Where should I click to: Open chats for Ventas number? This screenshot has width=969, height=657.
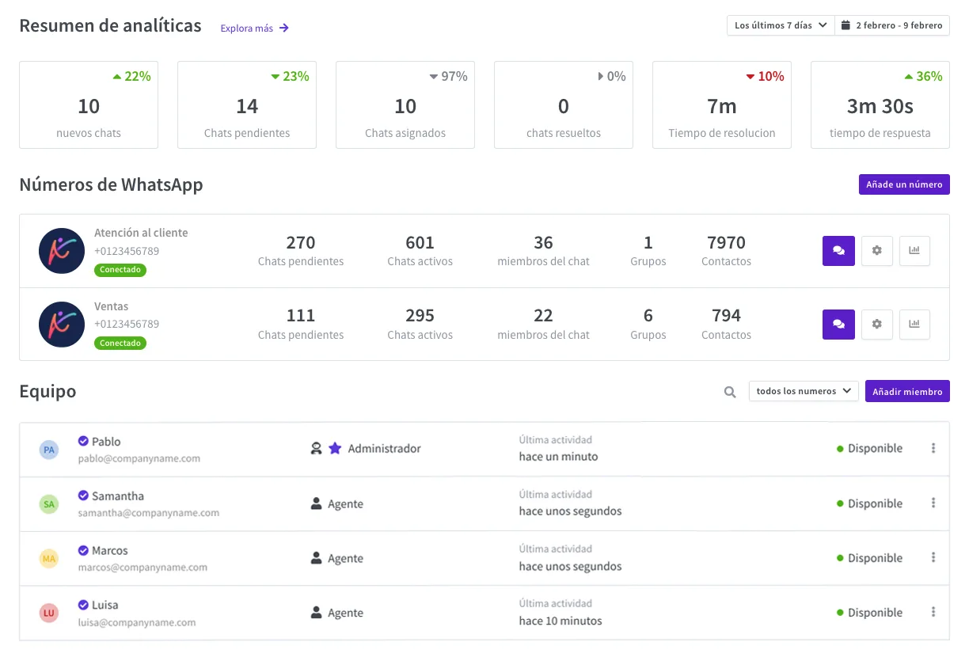coord(838,325)
